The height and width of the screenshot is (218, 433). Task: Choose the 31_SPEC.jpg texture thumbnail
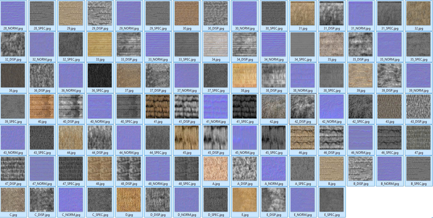tap(389, 14)
